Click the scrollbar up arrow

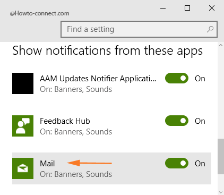(221, 45)
